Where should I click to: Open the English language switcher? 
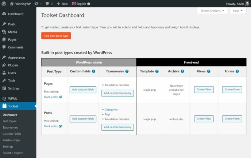click(x=81, y=4)
